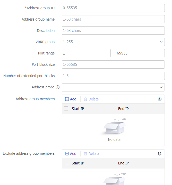Click End IP column header in Exclude members table

coord(123,163)
